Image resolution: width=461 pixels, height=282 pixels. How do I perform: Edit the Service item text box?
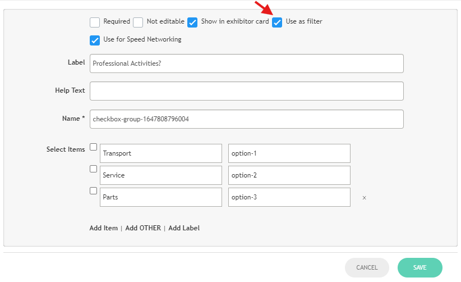click(160, 175)
